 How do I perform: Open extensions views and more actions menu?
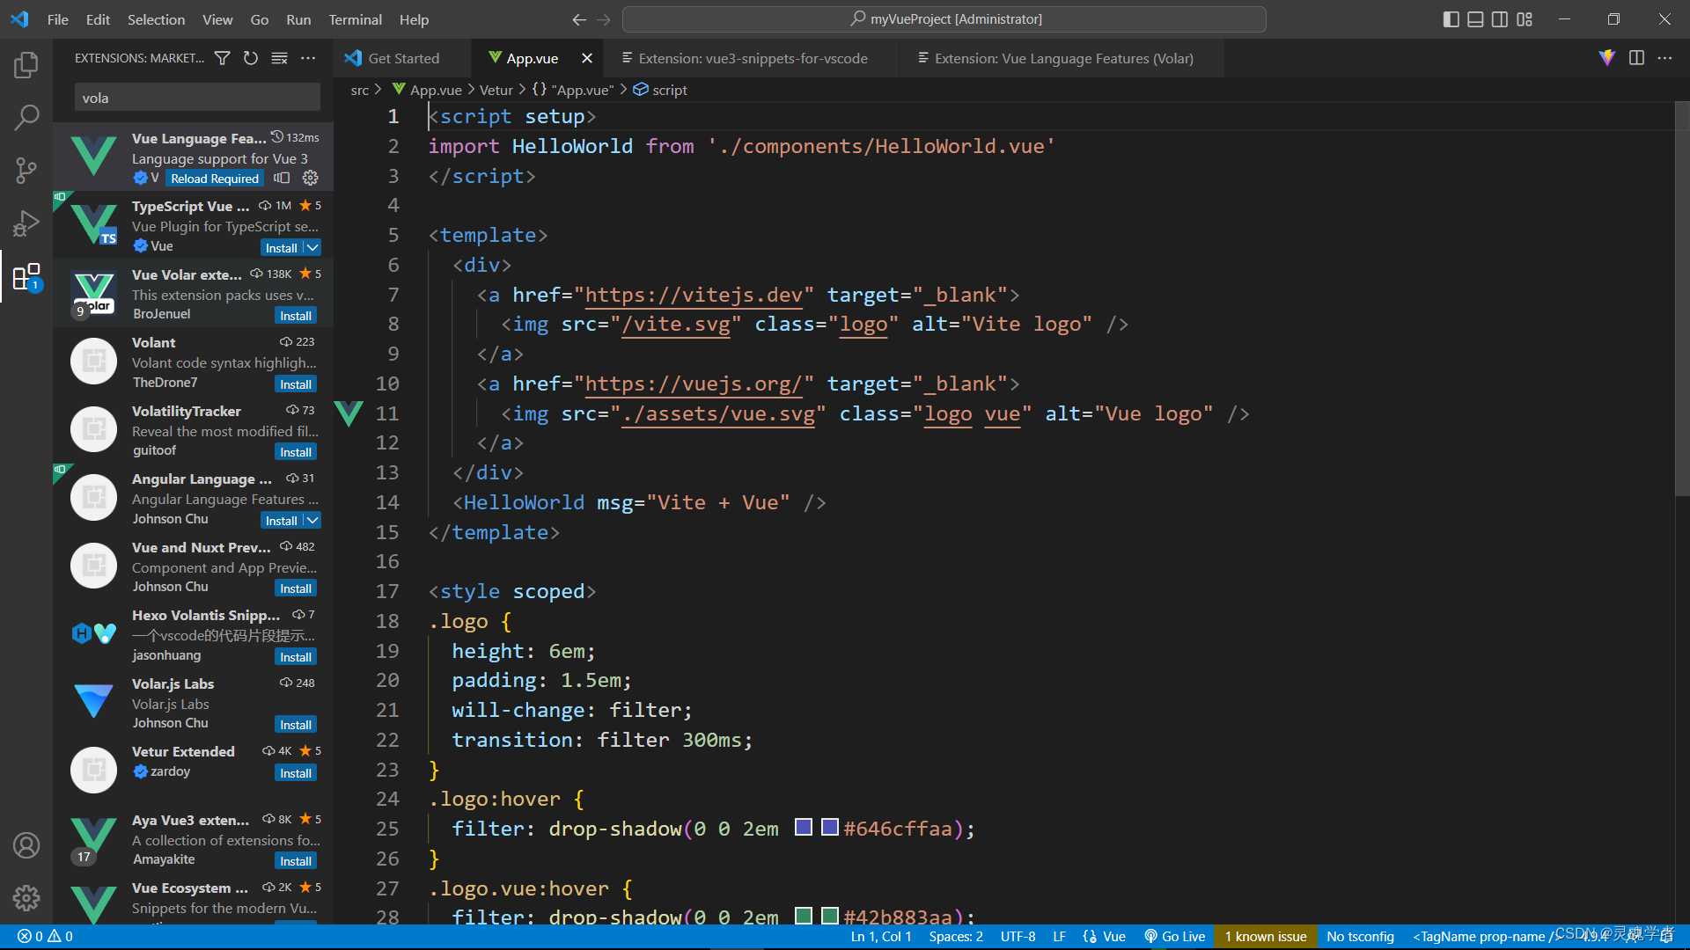(308, 58)
